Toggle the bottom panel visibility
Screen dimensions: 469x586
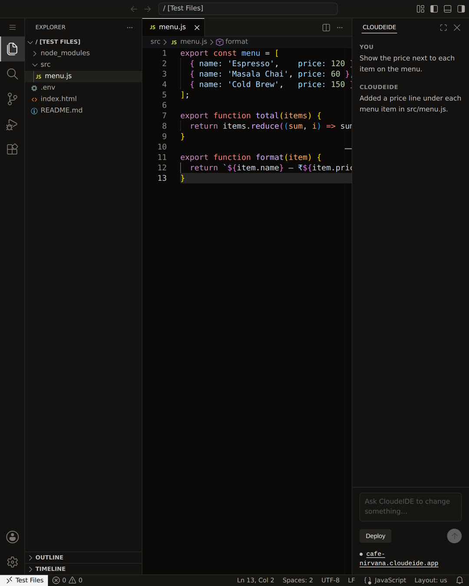(447, 9)
